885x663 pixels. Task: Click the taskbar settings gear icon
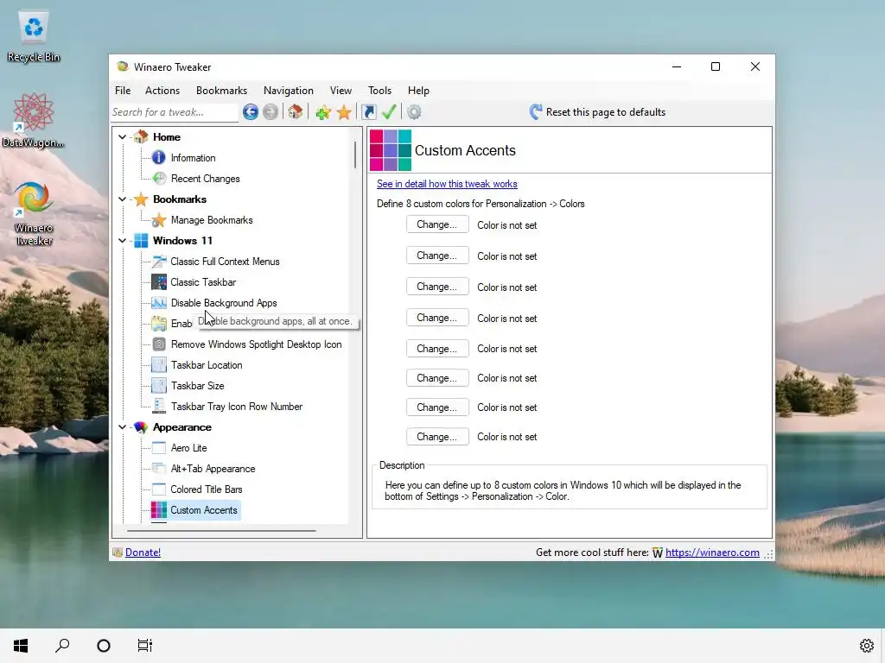pos(867,646)
